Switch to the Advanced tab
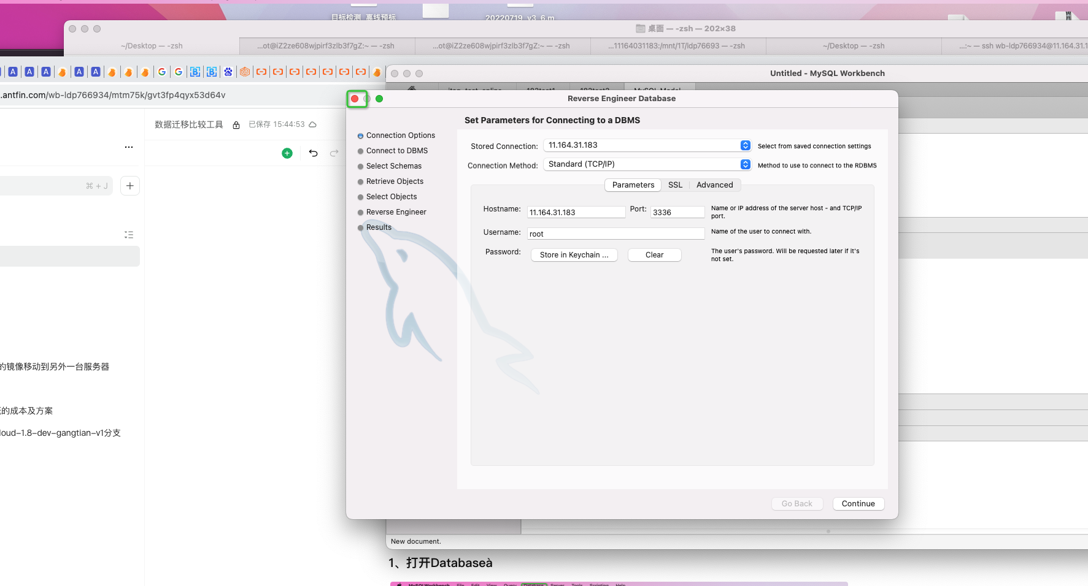This screenshot has height=586, width=1088. 714,185
